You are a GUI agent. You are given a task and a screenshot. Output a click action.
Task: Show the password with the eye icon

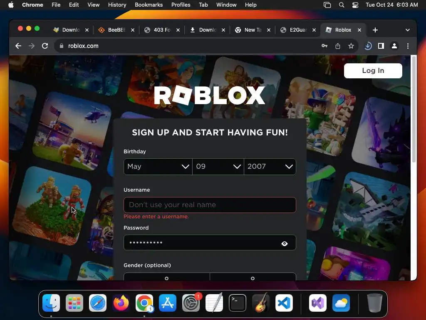pos(285,243)
